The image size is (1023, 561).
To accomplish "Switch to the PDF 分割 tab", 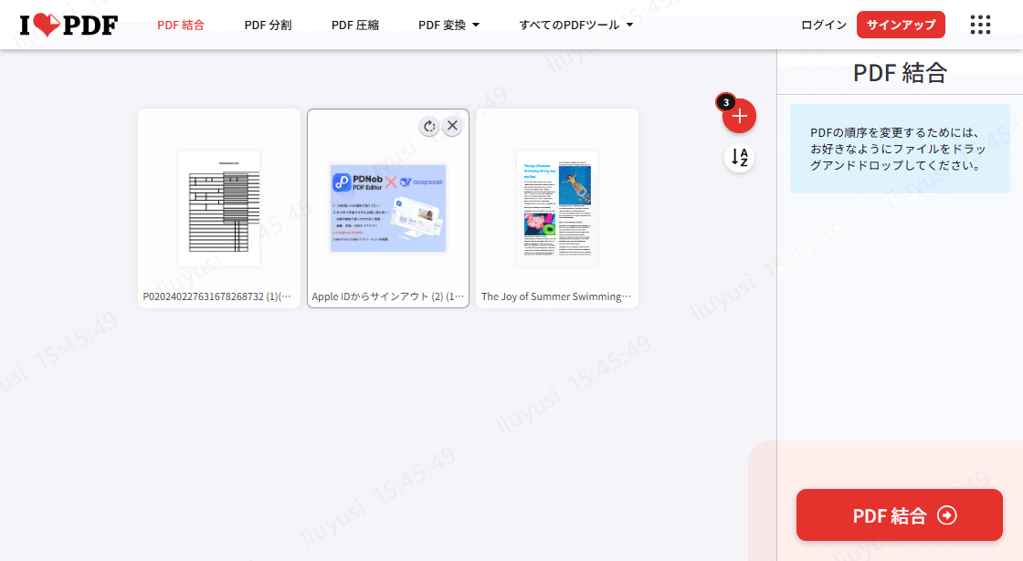I will point(267,25).
